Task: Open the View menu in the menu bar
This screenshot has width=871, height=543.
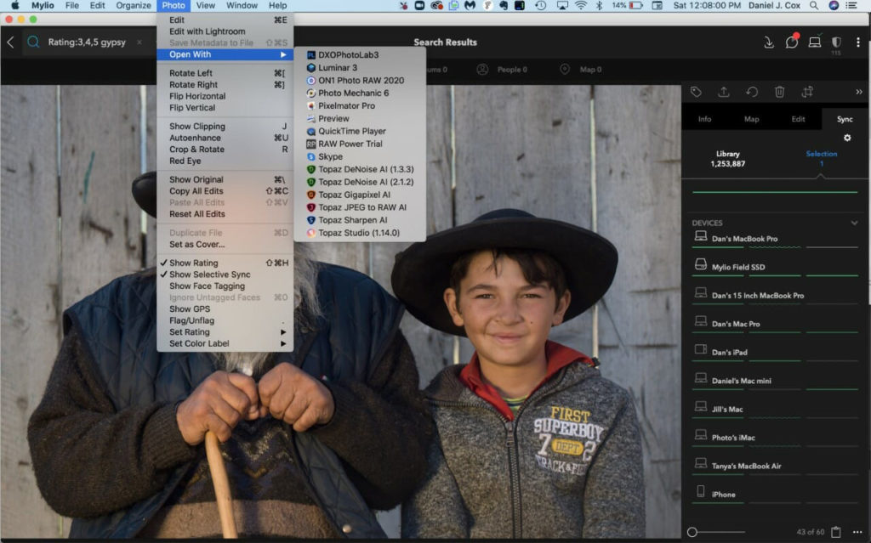Action: (x=205, y=5)
